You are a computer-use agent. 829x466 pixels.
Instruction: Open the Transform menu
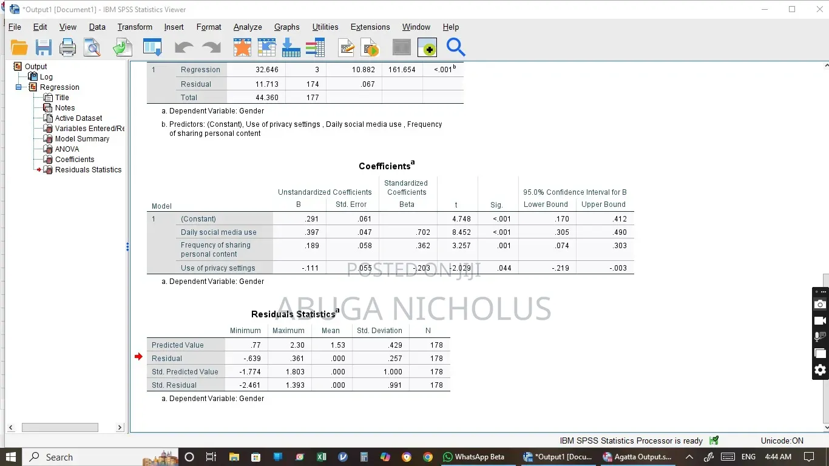point(135,27)
